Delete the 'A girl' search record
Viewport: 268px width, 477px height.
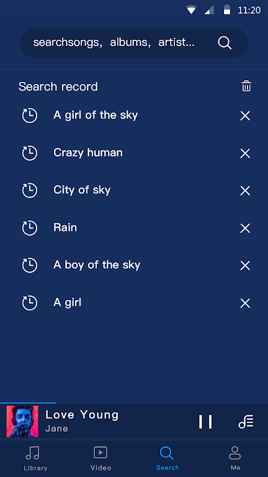tap(245, 303)
